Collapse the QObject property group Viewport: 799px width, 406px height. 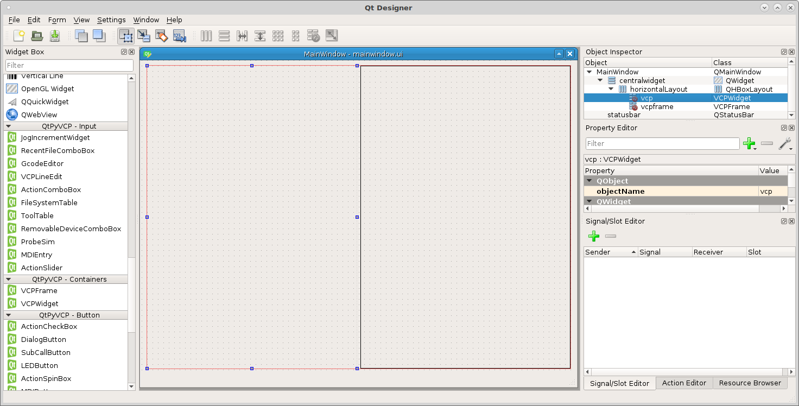(589, 181)
